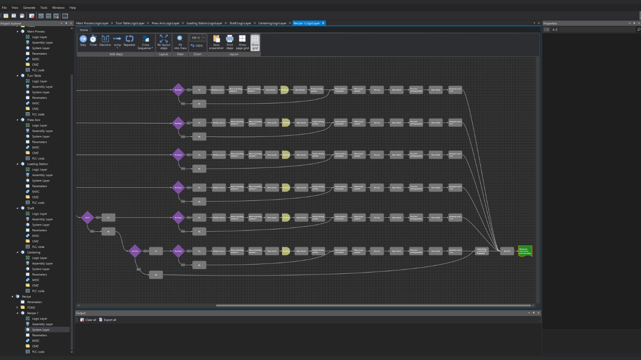This screenshot has width=641, height=360.
Task: Collapse the Turn Table tree node
Action: point(18,76)
